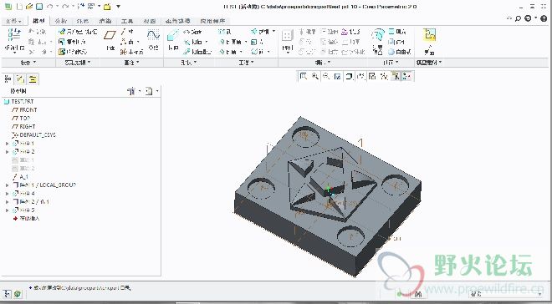Switch to the Tools ribbon tab

pos(127,21)
